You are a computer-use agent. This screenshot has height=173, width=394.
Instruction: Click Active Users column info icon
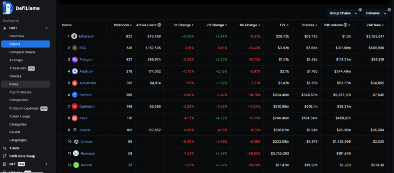(x=159, y=25)
